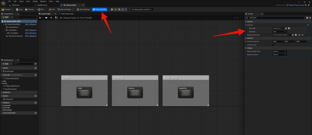Click Edit in Blueprint for GeometryCollection
Image resolution: width=312 pixels, height=135 pixels.
31,35
